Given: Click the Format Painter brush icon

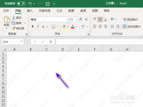Looking at the screenshot, I should pyautogui.click(x=13, y=28).
